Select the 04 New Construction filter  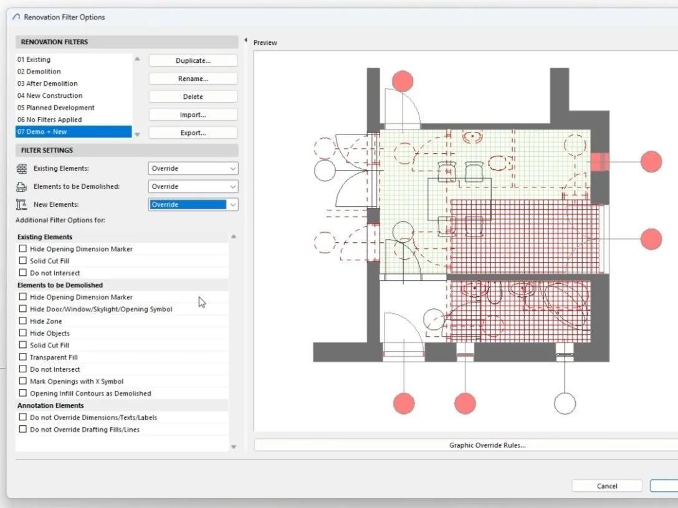tap(74, 95)
